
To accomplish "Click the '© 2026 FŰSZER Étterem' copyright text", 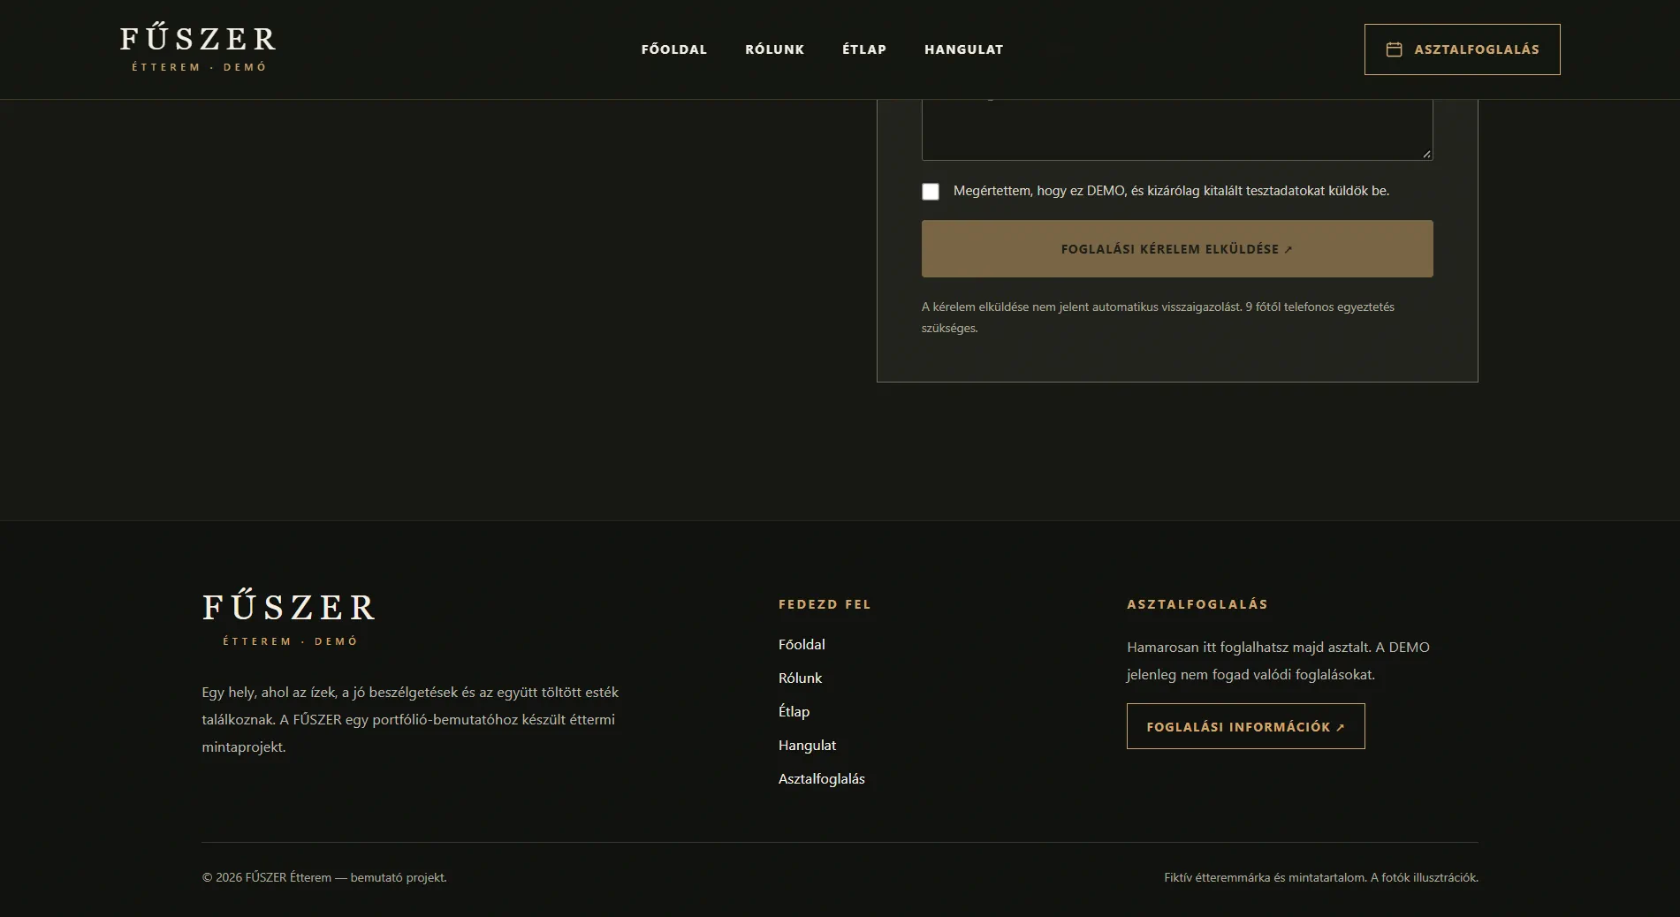I will tap(324, 877).
